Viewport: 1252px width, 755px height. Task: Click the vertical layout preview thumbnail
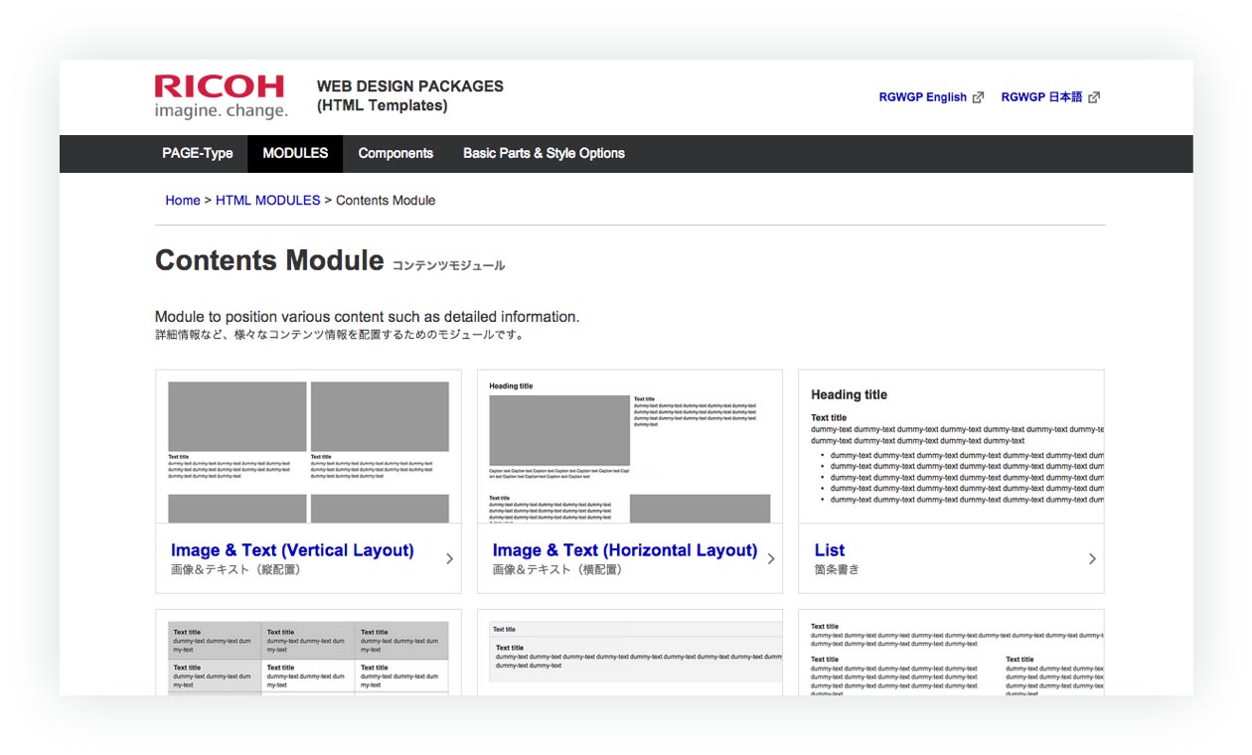click(308, 447)
